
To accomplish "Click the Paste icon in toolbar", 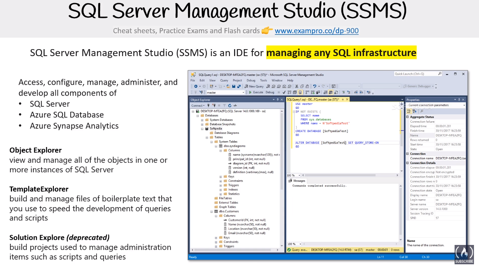I will (307, 86).
